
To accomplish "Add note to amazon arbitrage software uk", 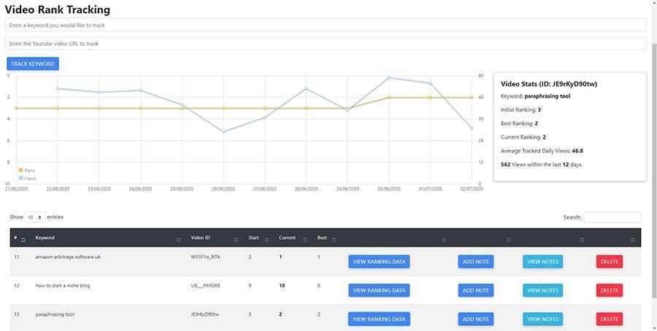I will 476,262.
